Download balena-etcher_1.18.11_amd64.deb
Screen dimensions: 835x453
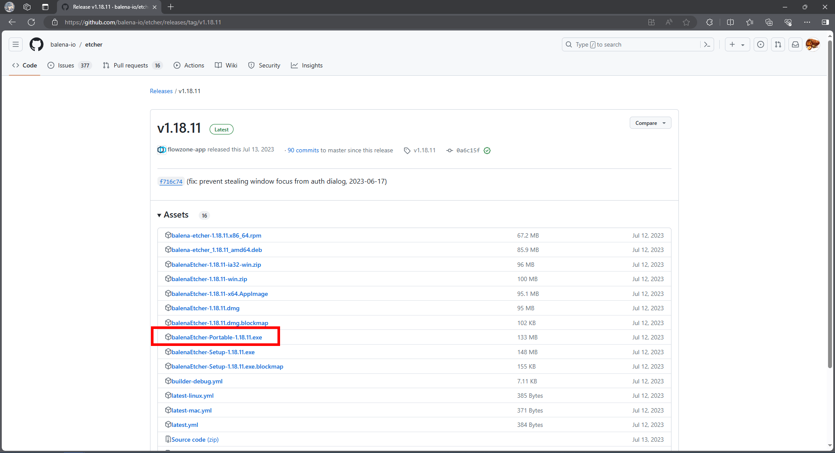217,250
